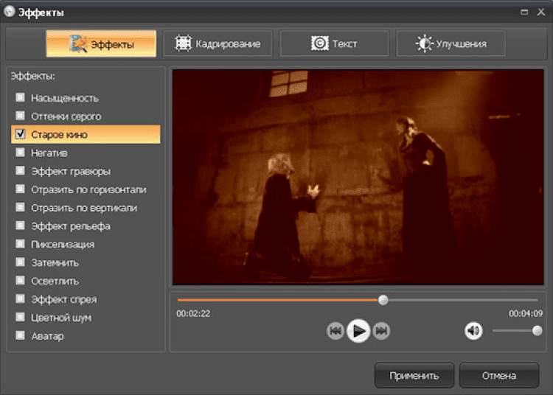Check the Цветной шум box
553x395 pixels.
tap(21, 317)
